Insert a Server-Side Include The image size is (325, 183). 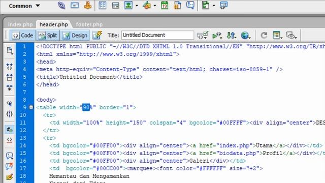pos(177,5)
